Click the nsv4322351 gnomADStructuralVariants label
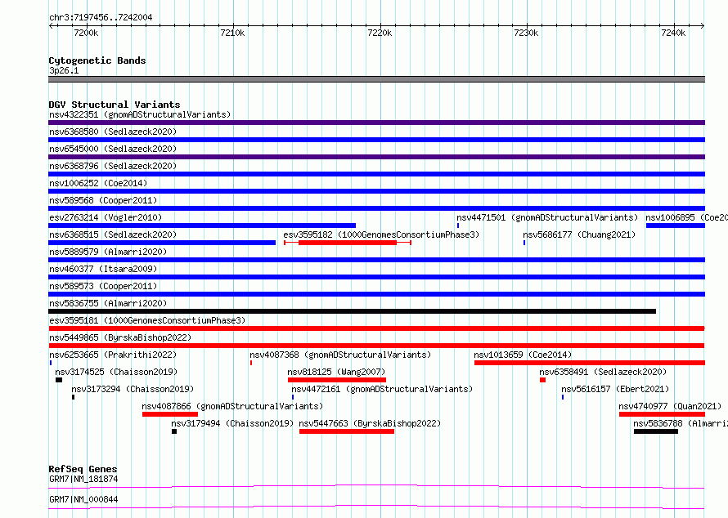This screenshot has width=728, height=518. click(140, 114)
